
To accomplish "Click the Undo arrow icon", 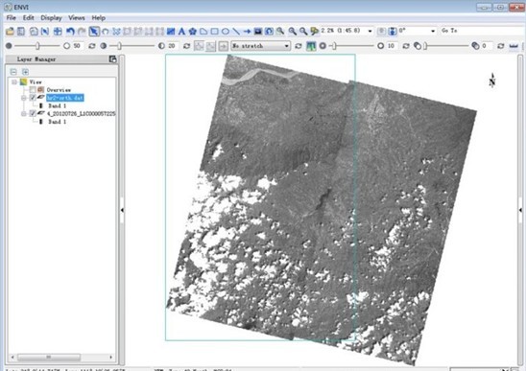I will (70, 32).
